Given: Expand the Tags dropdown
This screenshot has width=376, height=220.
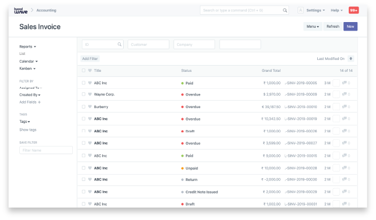Looking at the screenshot, I should point(25,122).
